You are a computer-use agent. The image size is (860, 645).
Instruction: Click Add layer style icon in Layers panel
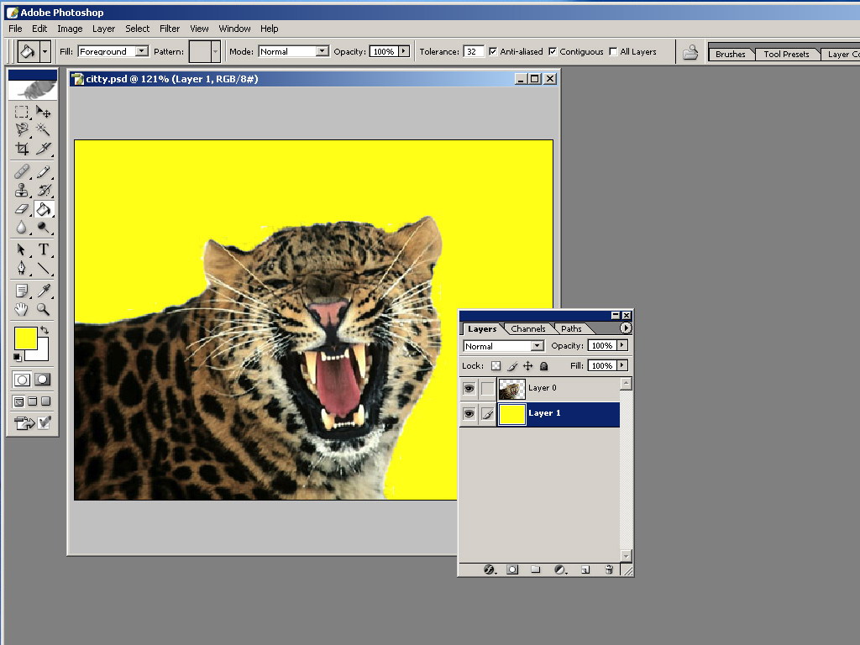click(x=490, y=570)
